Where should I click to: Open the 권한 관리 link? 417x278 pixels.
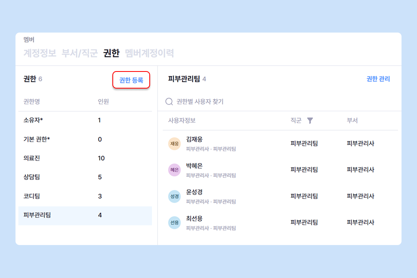click(x=378, y=79)
